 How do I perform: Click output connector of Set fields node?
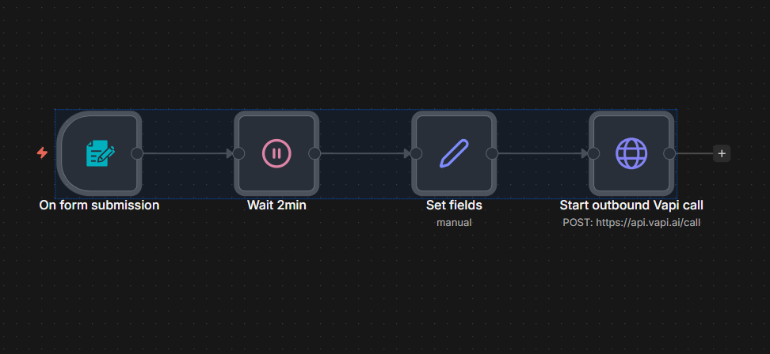click(x=492, y=153)
